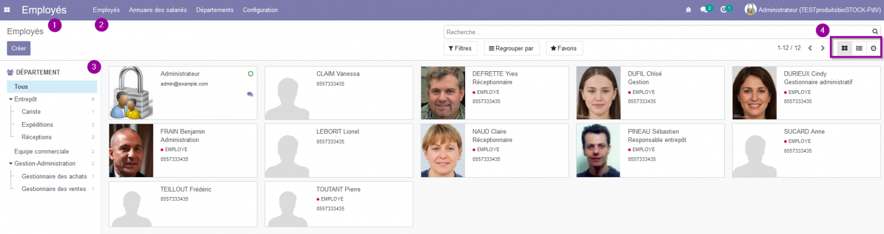This screenshot has height=234, width=884.
Task: Open DUFIL Chloé employee card
Action: [x=650, y=93]
